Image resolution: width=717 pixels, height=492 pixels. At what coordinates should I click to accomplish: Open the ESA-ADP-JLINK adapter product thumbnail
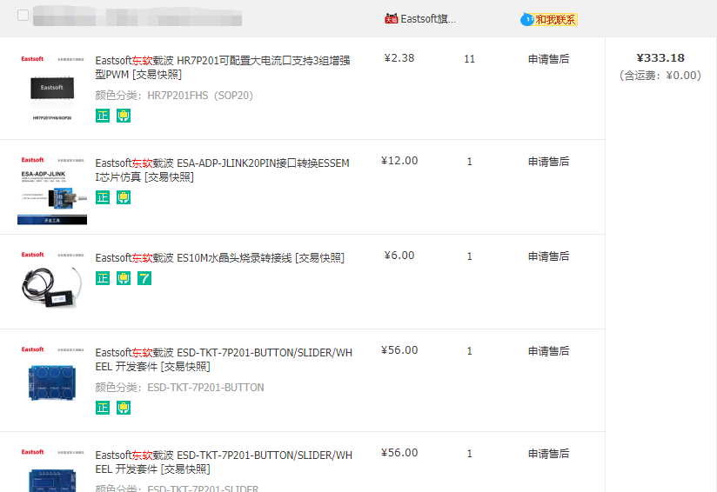52,189
